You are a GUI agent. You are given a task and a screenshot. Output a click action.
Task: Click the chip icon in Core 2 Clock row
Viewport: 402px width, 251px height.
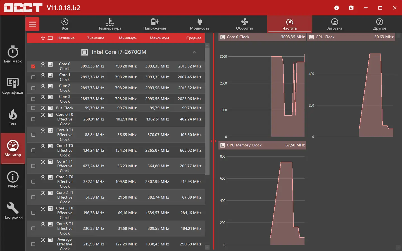click(50, 86)
